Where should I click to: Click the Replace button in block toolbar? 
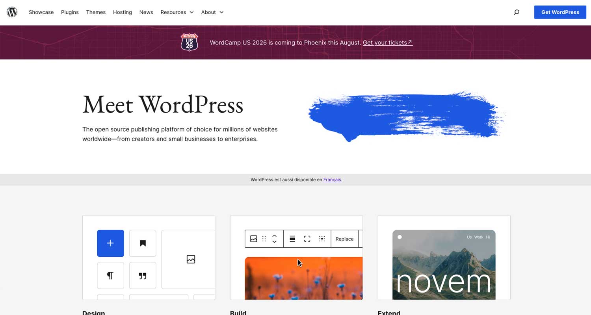click(x=344, y=239)
